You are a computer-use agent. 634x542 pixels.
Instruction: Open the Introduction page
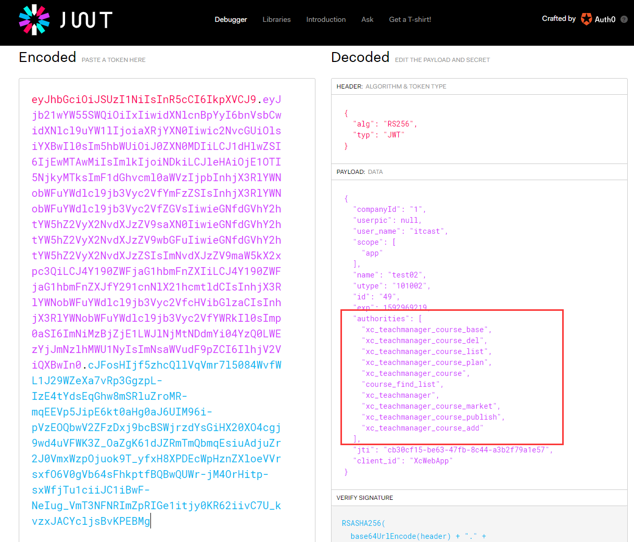[326, 19]
